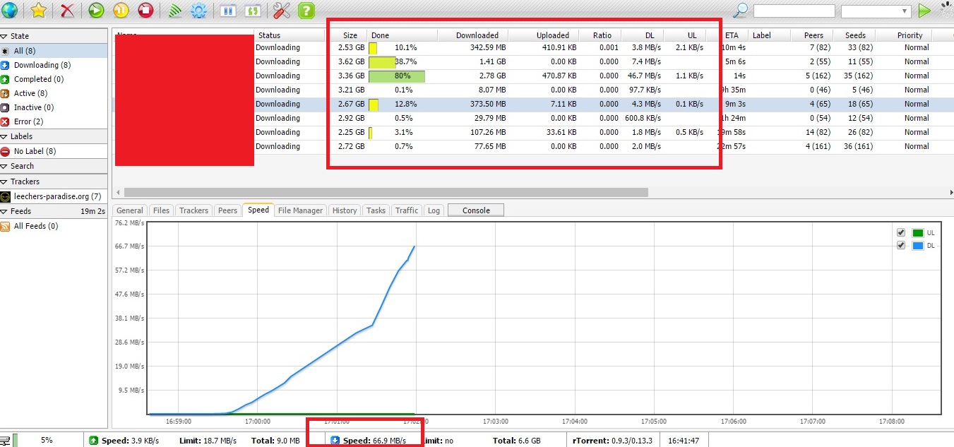954x447 pixels.
Task: Sort torrents by the Peers column header
Action: pos(813,35)
